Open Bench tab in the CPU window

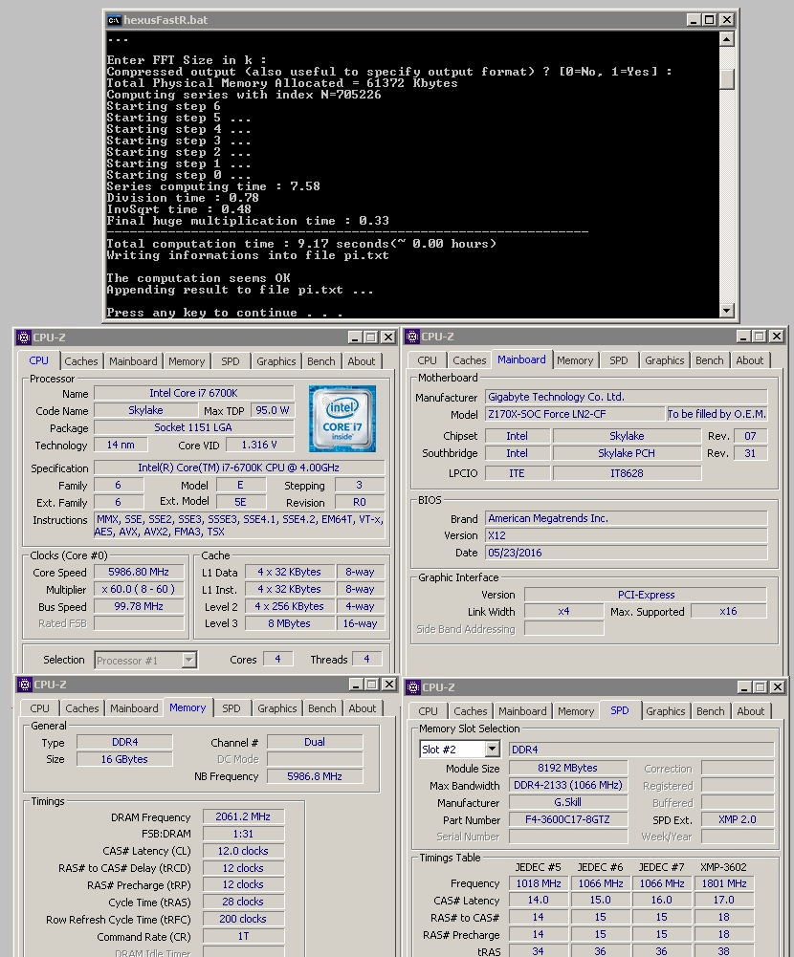tap(321, 361)
